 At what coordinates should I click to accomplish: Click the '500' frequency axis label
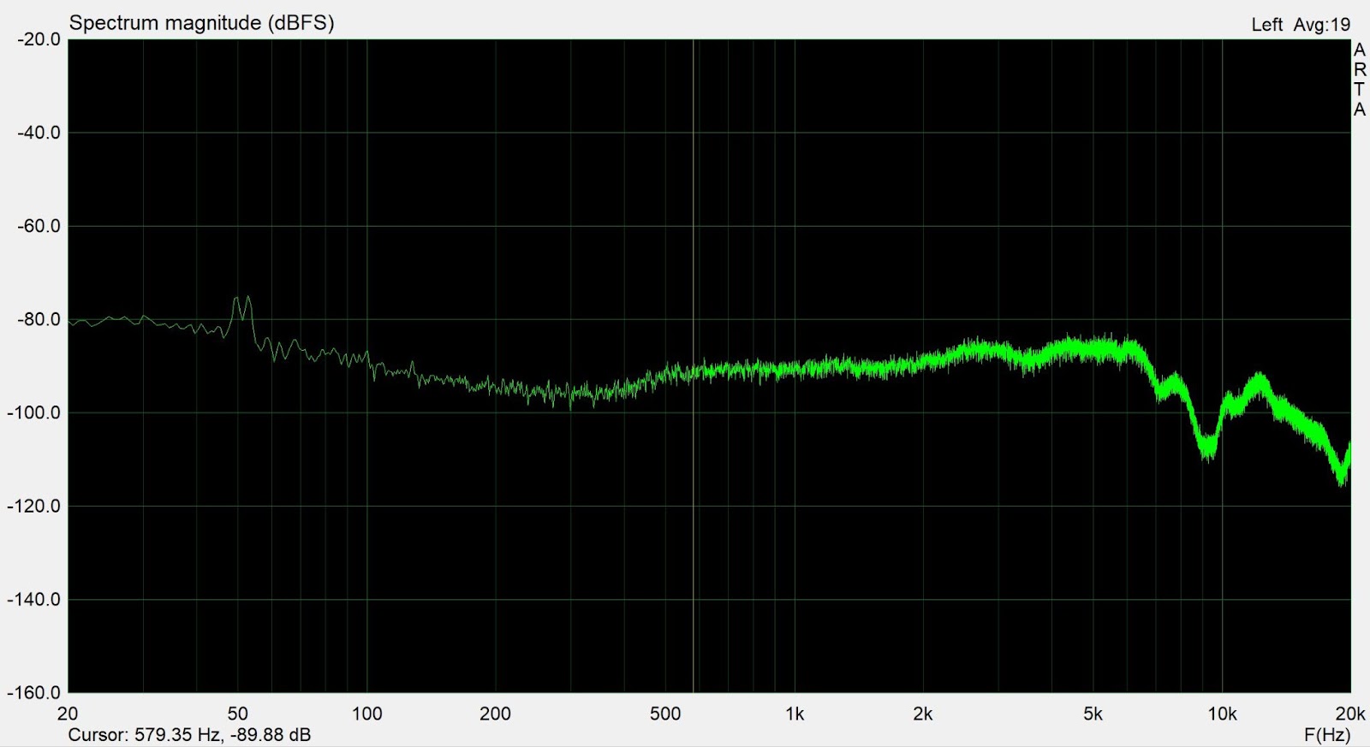tap(664, 714)
